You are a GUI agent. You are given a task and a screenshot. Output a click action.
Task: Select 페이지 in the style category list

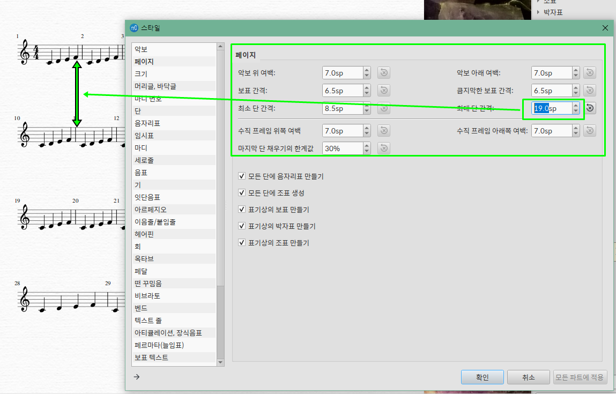[174, 61]
